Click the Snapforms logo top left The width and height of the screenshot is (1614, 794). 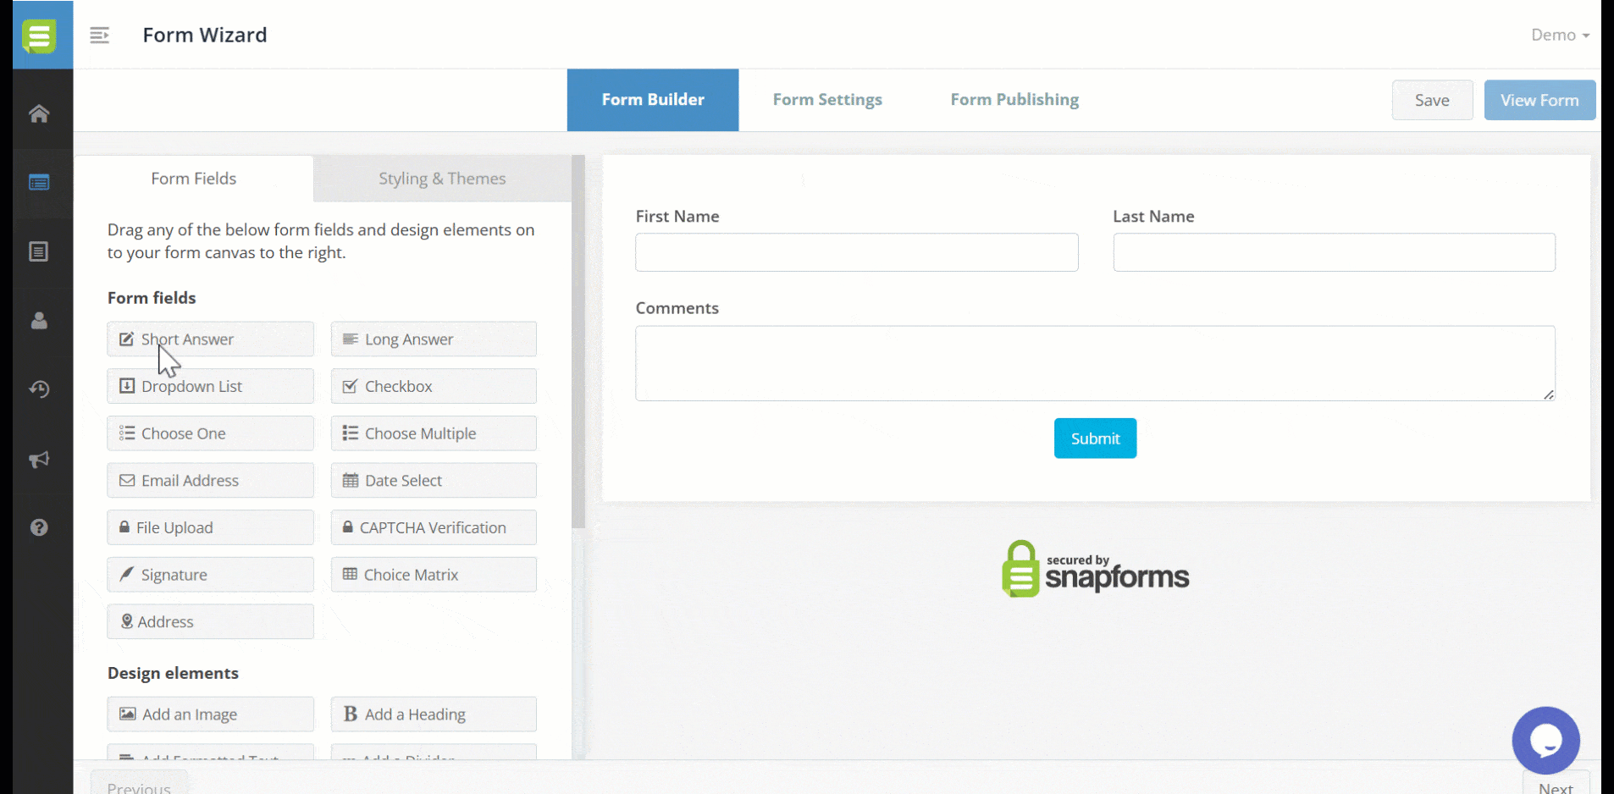coord(41,35)
